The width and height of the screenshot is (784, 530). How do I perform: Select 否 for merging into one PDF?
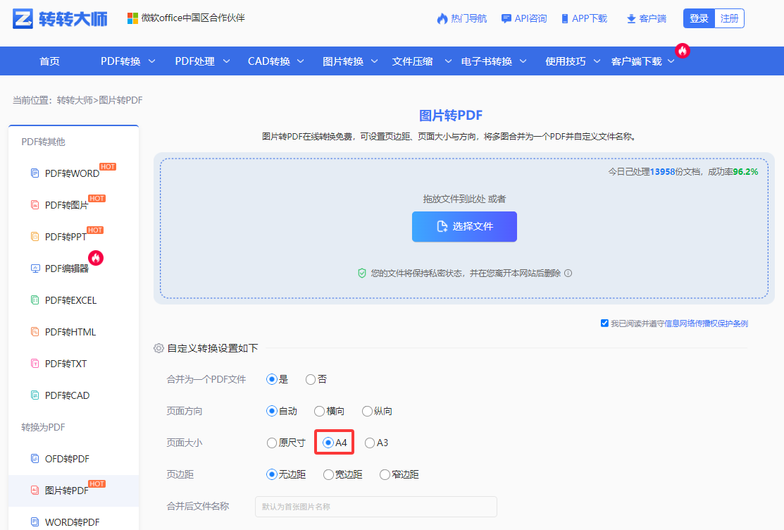point(311,379)
